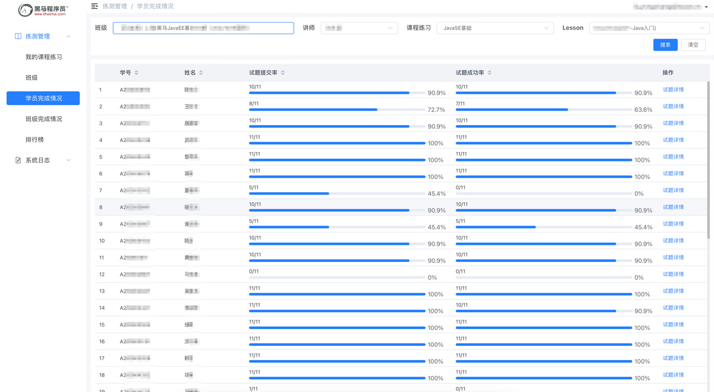The height and width of the screenshot is (392, 714).
Task: Click the 黑马程序员 logo
Action: click(x=43, y=10)
